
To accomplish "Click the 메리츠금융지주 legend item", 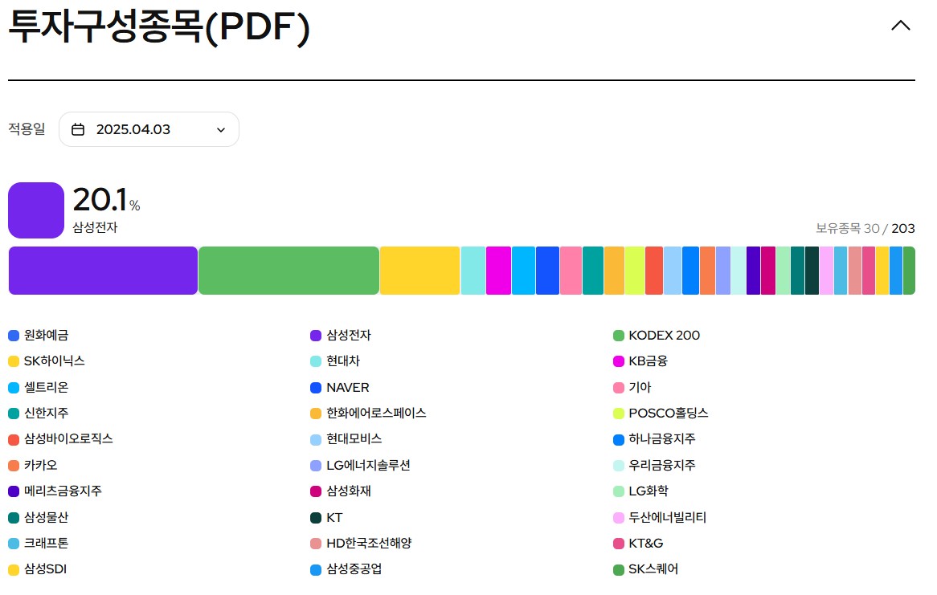I will pos(55,491).
